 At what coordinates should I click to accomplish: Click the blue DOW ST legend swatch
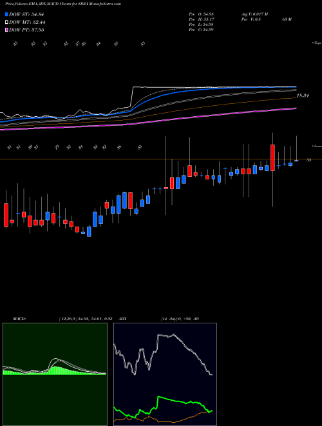[x=6, y=15]
